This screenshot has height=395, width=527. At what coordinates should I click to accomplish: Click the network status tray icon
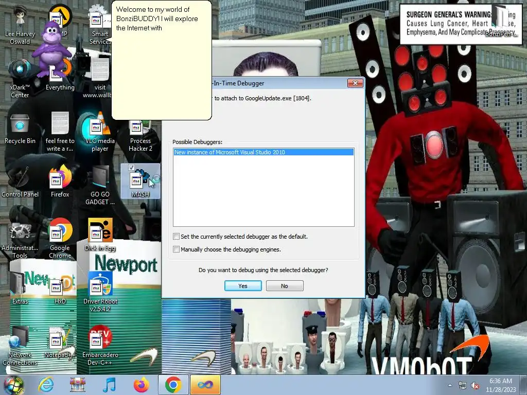[463, 386]
